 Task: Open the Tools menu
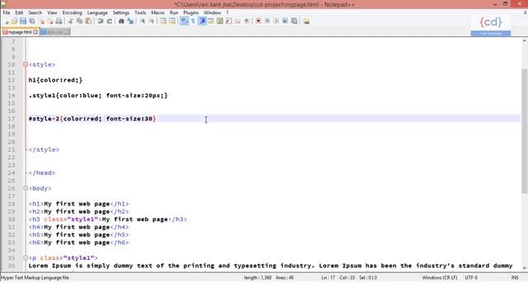click(x=140, y=13)
